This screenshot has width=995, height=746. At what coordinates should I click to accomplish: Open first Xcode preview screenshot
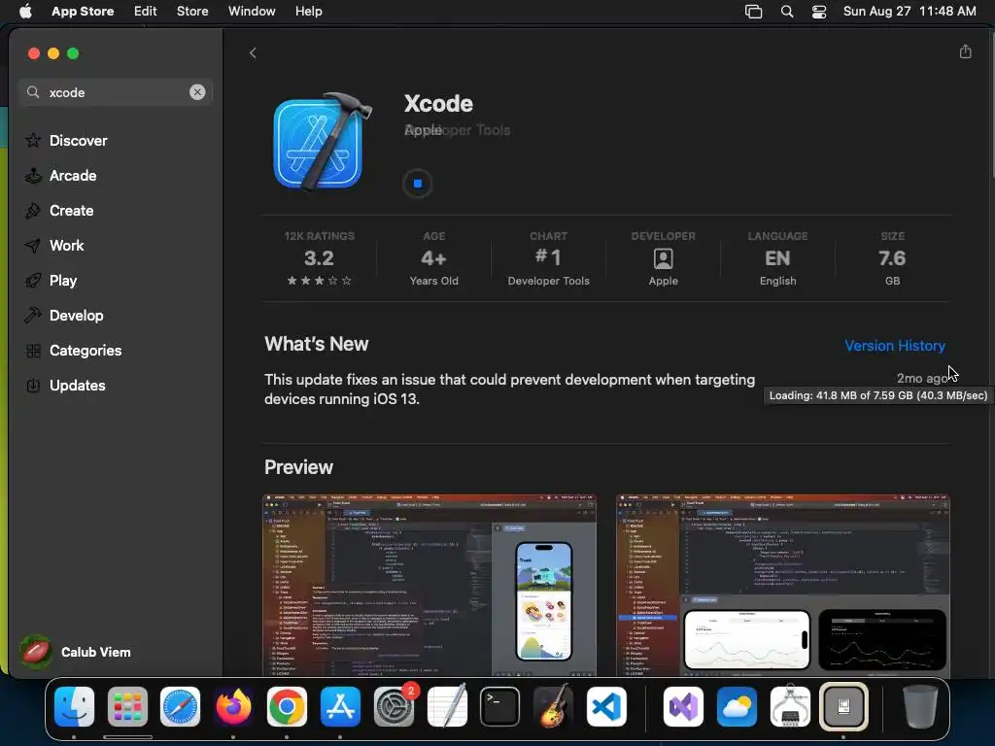coord(429,585)
